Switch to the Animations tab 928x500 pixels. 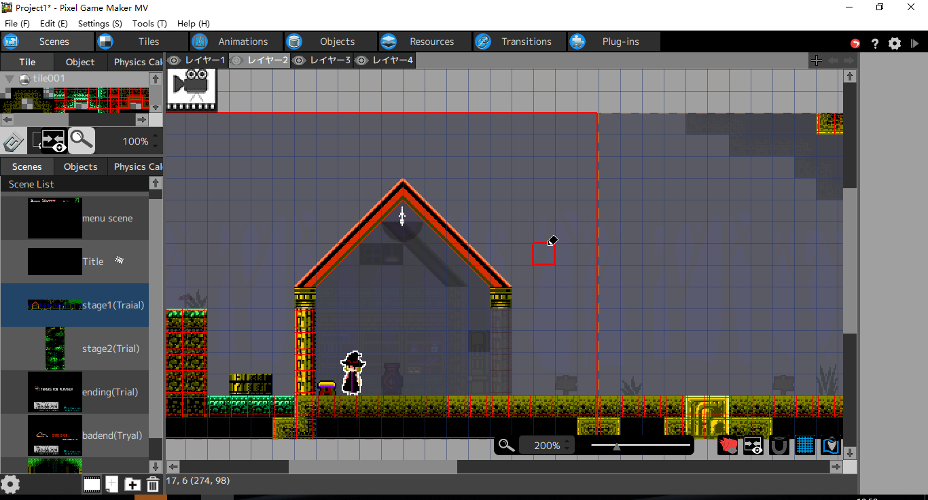tap(235, 41)
